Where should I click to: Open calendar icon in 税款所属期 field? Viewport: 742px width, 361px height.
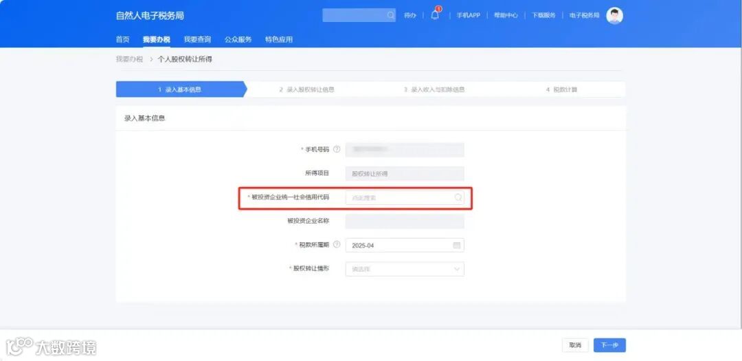(x=457, y=245)
